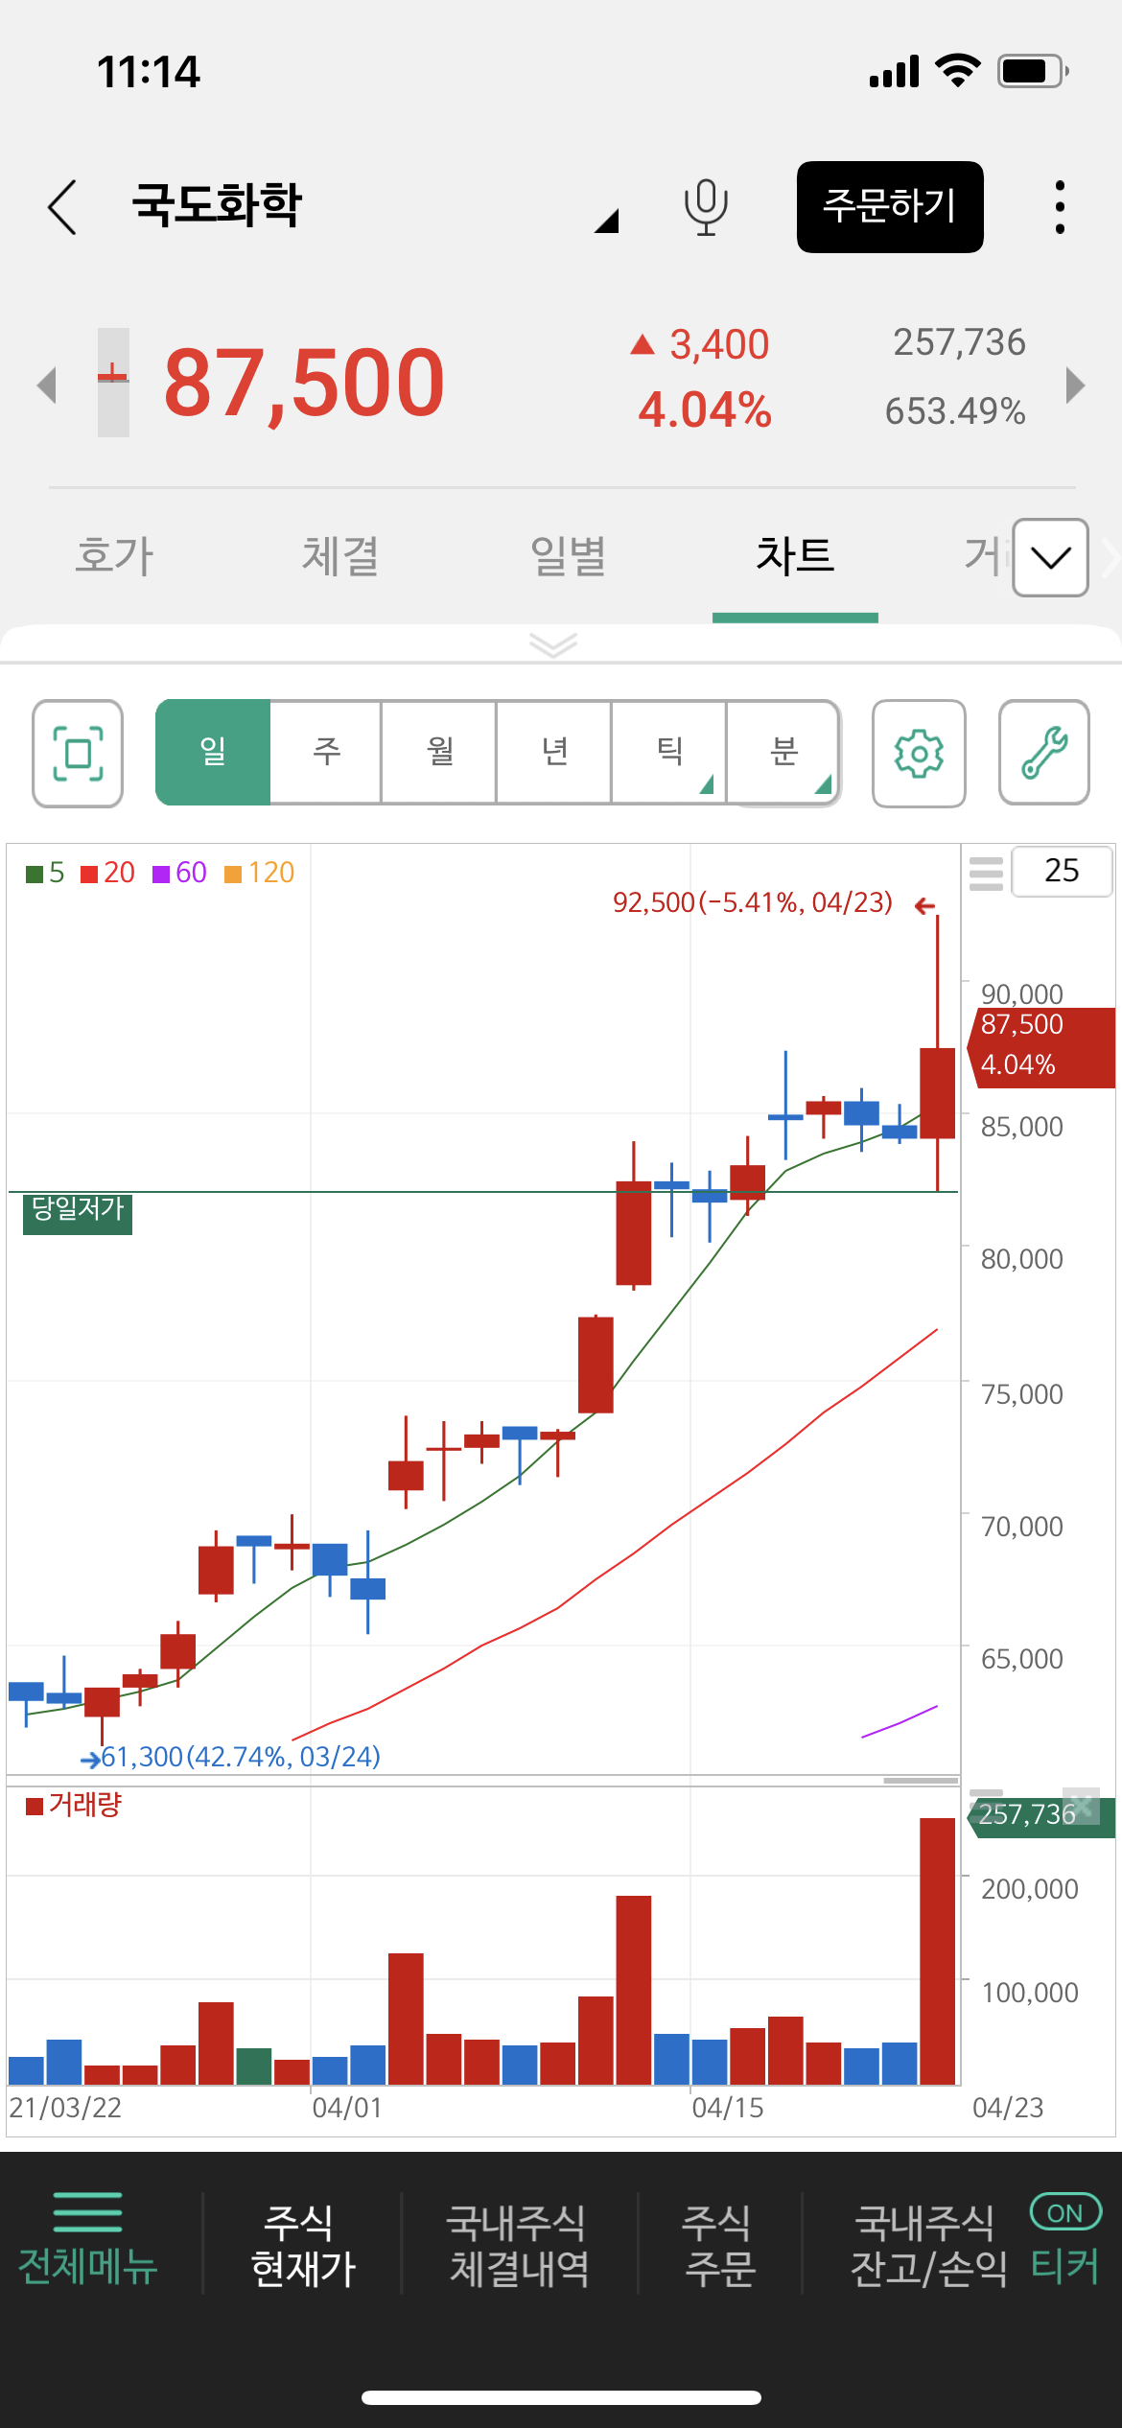Show previous stock with left triangle arrow
The width and height of the screenshot is (1122, 2428).
(x=47, y=385)
